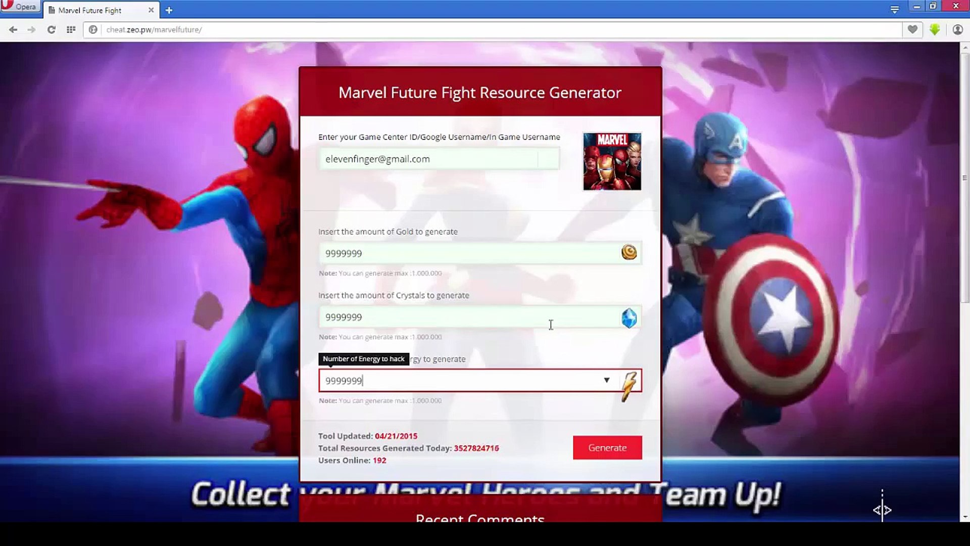Click the Marvel Future Fight Resource Generator title
This screenshot has width=970, height=546.
point(480,93)
